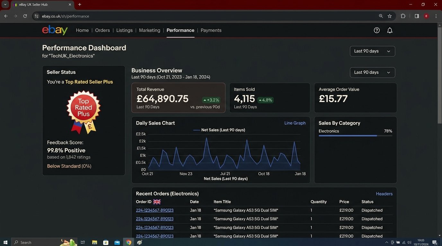Bookmark this page with the star icon
The image size is (442, 246).
click(390, 16)
